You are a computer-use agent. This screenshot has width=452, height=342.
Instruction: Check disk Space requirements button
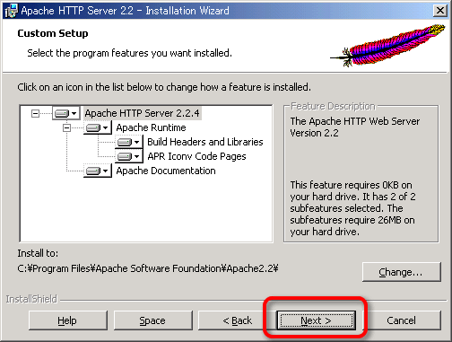click(x=152, y=320)
